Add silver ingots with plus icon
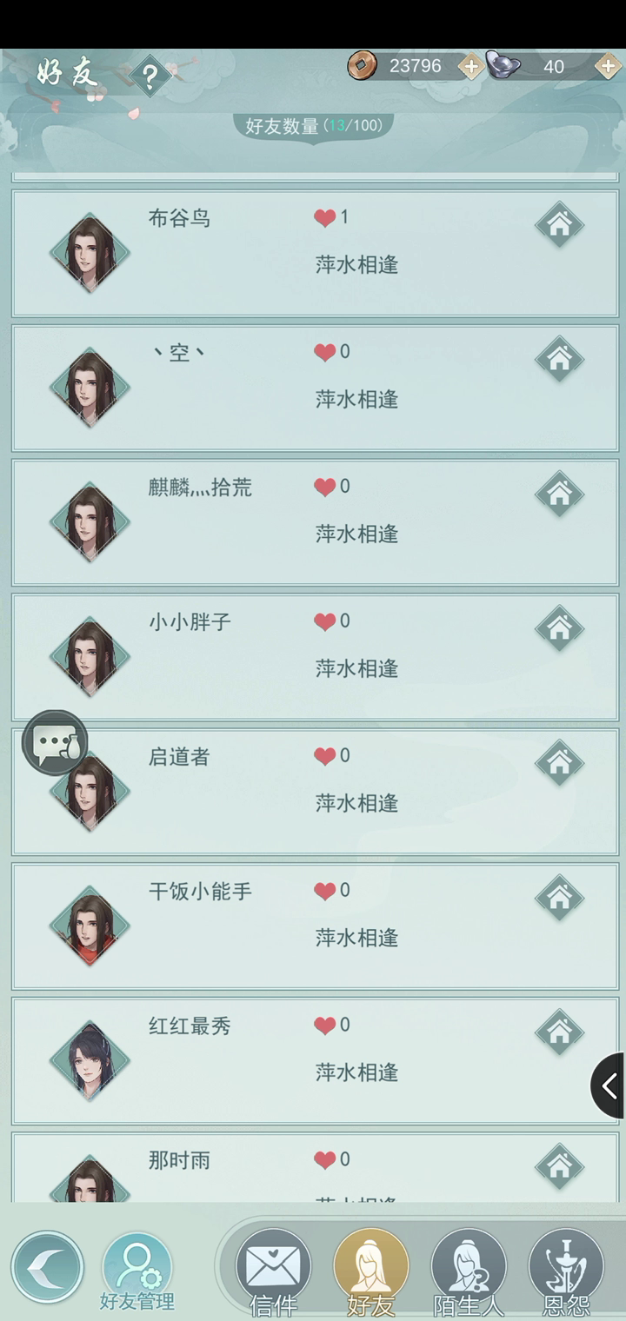The width and height of the screenshot is (626, 1321). tap(607, 66)
